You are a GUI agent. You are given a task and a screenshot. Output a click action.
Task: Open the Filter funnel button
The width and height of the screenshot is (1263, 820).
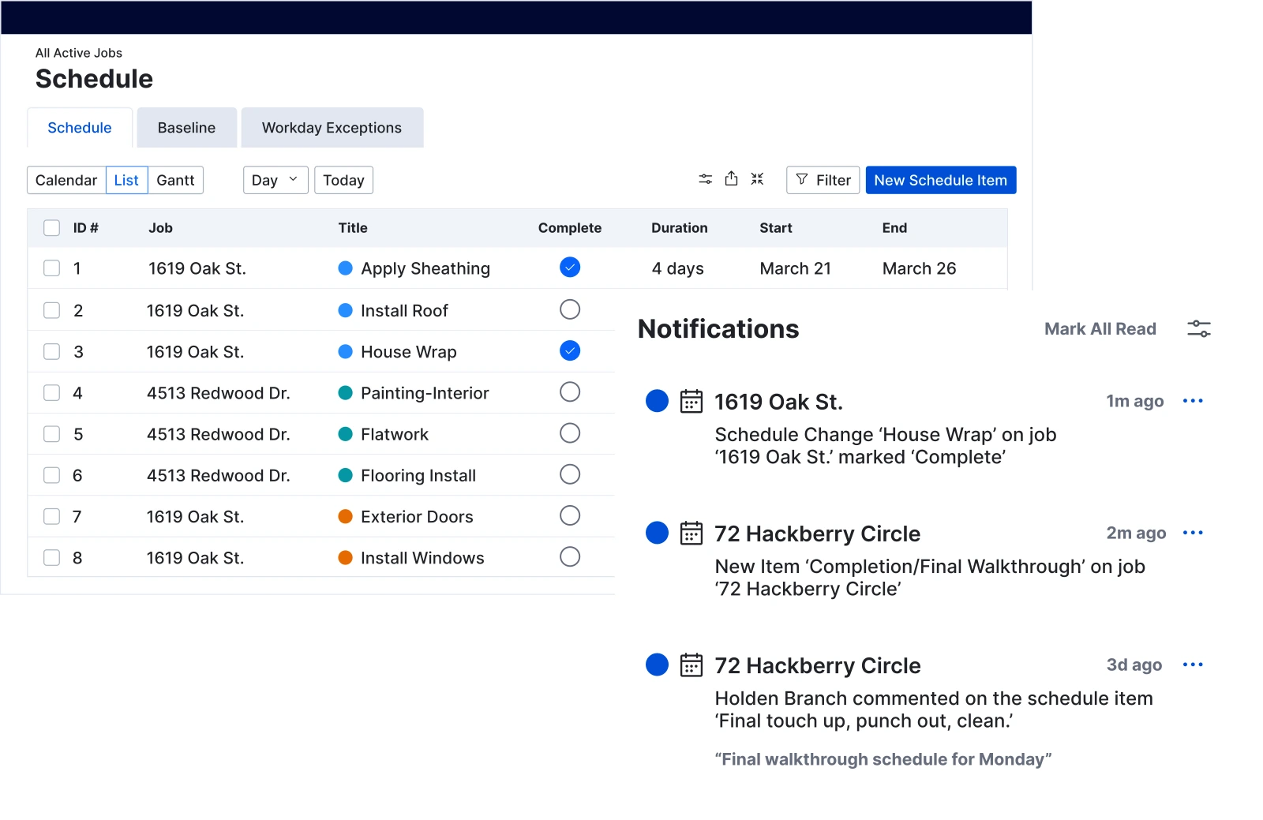tap(823, 180)
